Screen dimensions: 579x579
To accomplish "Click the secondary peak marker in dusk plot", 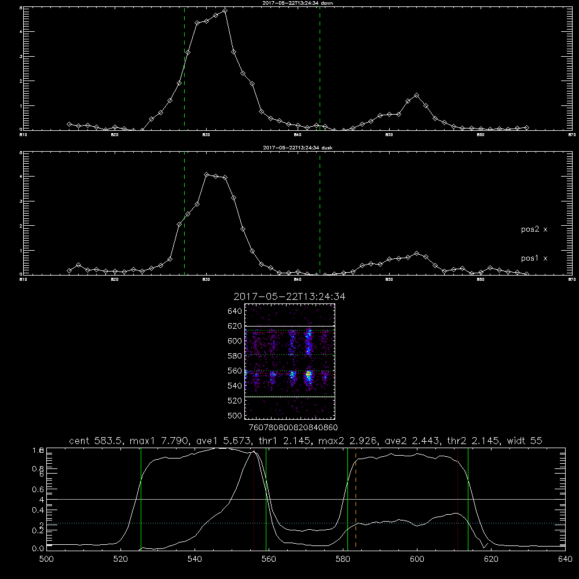I will [x=416, y=254].
